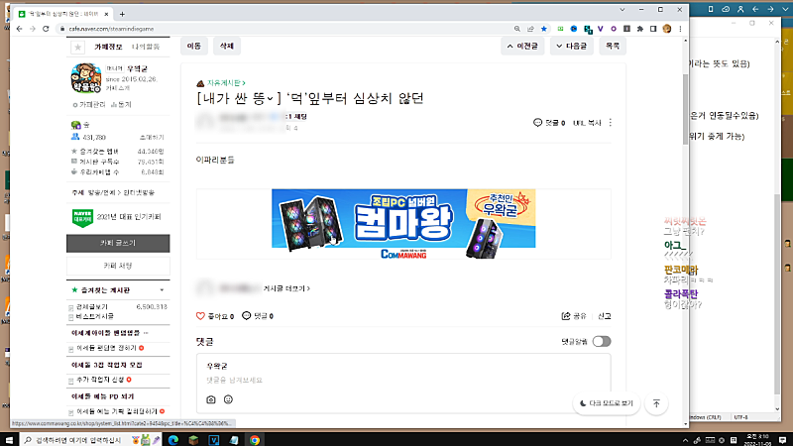Image resolution: width=793 pixels, height=446 pixels.
Task: Click the 카페 채팅 button
Action: click(118, 266)
